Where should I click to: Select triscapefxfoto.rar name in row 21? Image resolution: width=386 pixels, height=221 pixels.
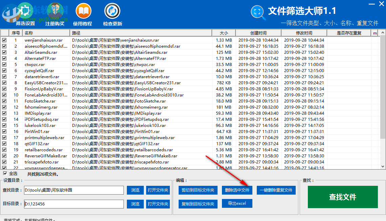click(x=42, y=162)
